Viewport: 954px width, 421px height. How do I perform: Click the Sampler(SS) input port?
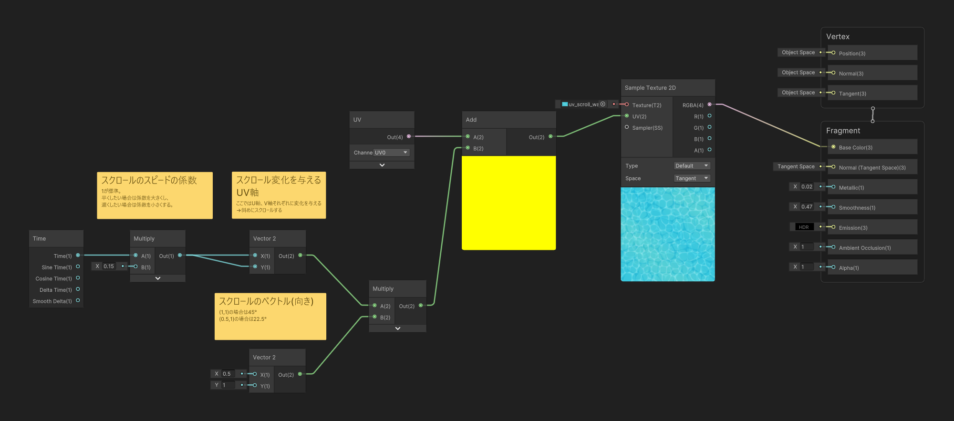(x=626, y=127)
